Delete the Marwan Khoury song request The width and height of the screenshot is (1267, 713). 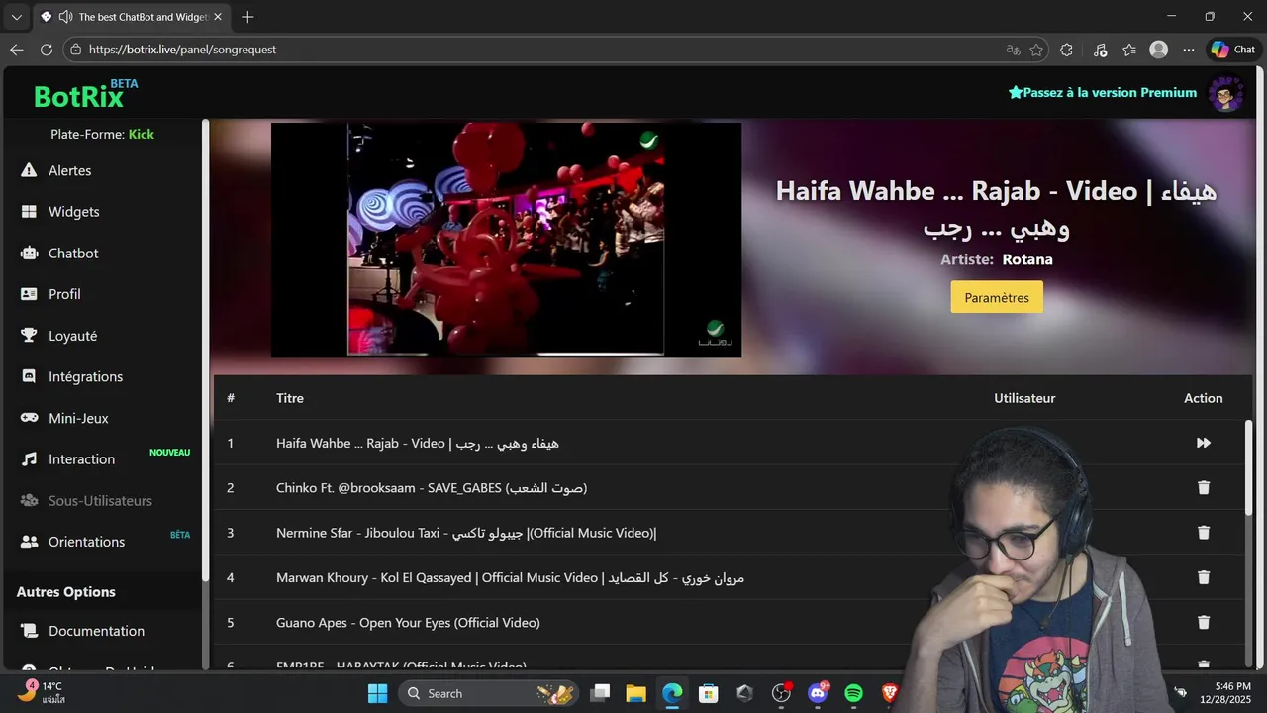(1204, 577)
